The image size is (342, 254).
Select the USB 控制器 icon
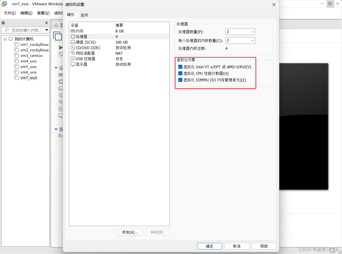tap(73, 59)
